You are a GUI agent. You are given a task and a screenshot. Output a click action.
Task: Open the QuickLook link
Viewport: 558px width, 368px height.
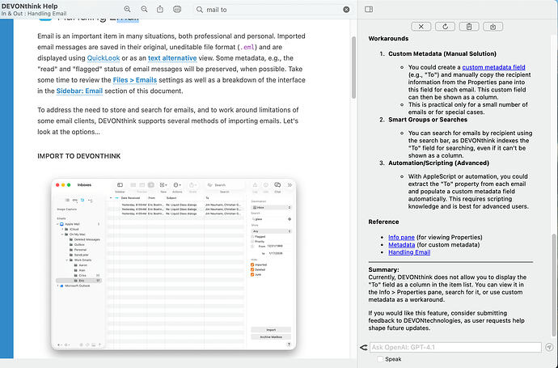(x=104, y=58)
